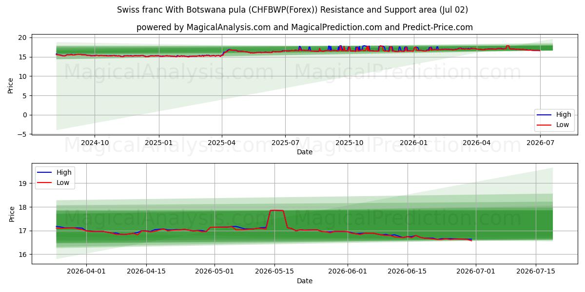Click the top chart y-axis value '20'
Screen dimensions: 585x292
coord(24,37)
